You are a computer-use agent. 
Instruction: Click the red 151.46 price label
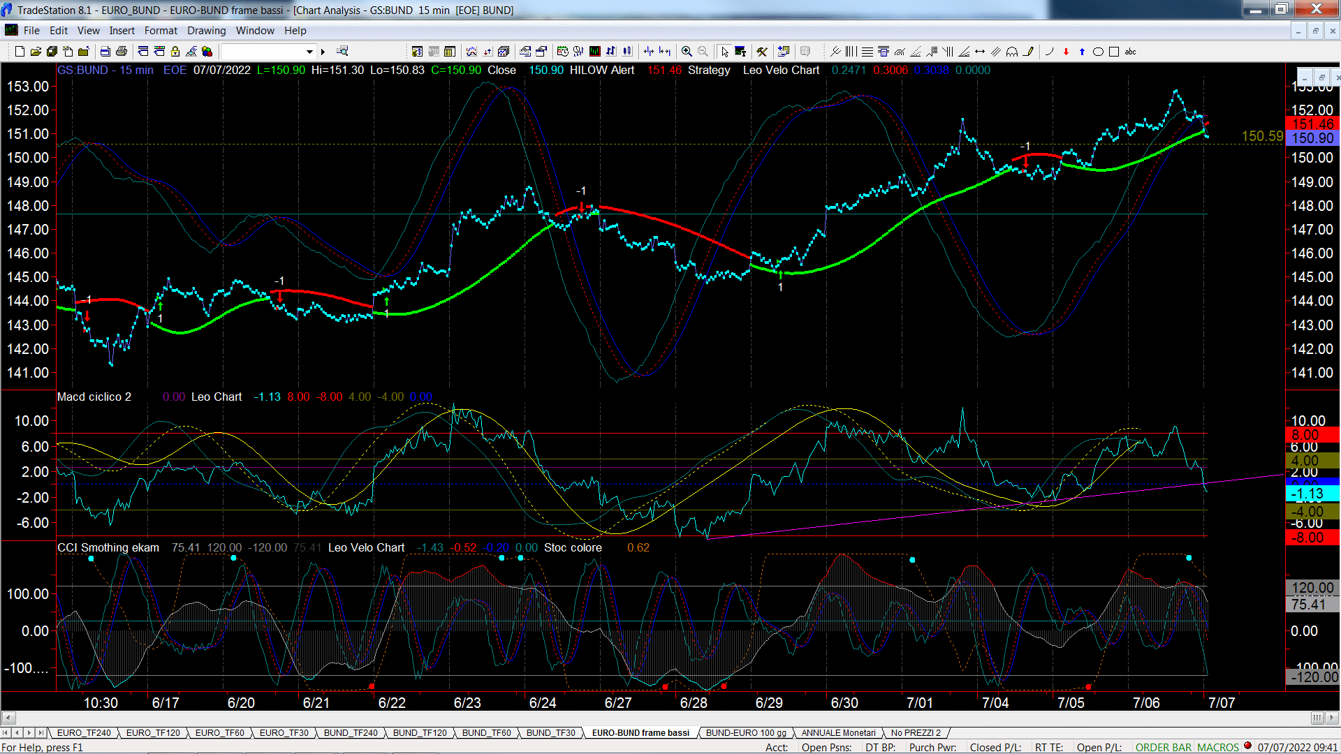click(x=1312, y=124)
